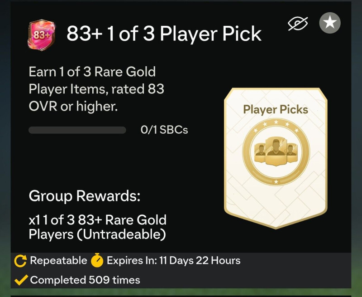Click the 0/1 SBCs progress bar

click(77, 130)
